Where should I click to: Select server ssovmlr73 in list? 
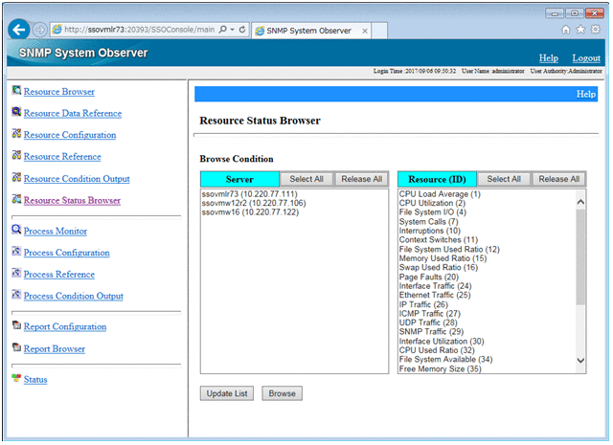click(246, 194)
